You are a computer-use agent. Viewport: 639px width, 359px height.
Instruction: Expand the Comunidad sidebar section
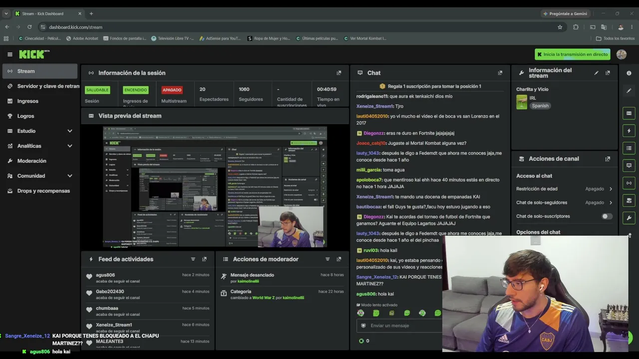(x=70, y=176)
